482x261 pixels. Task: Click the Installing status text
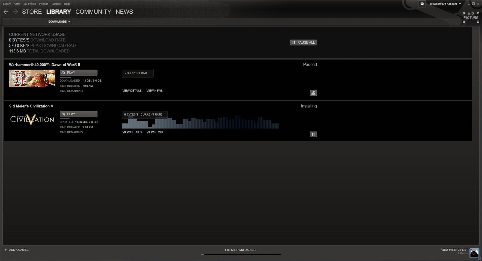tap(309, 106)
